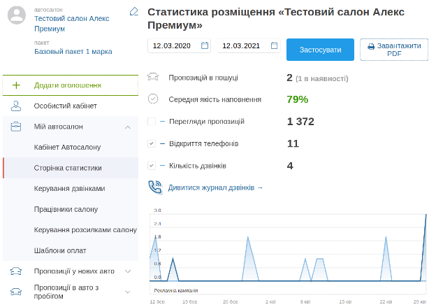Viewport: 436px width, 307px height.
Task: Open Дивитися журнал дзвінків link
Action: (215, 187)
